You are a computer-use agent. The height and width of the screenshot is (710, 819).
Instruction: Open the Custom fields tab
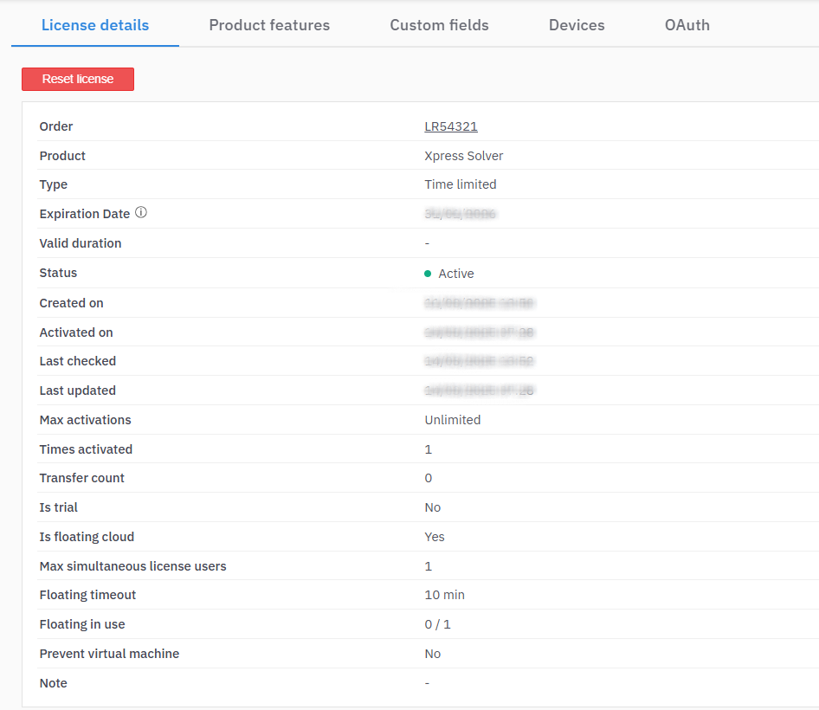[x=439, y=25]
